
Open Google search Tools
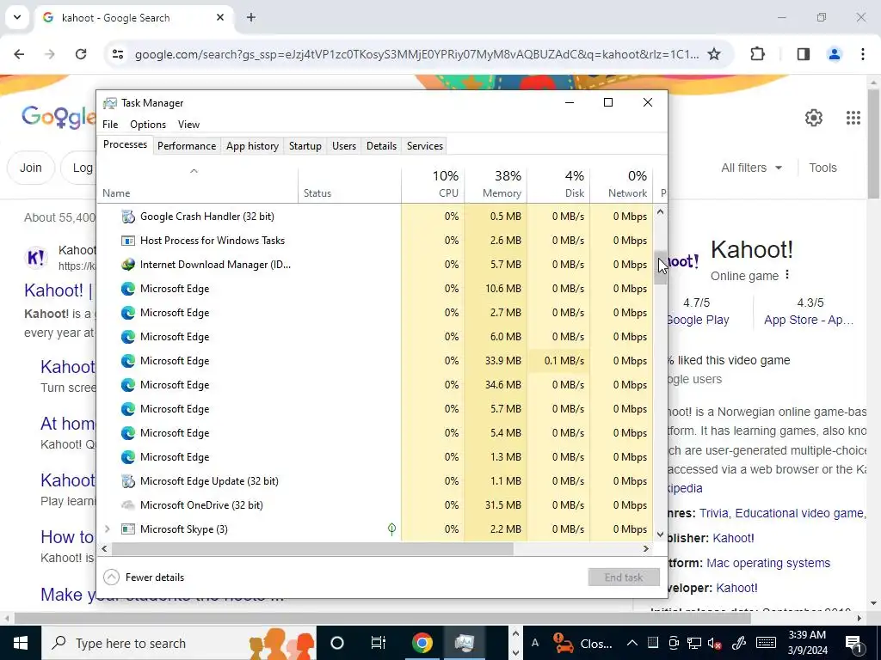tap(822, 168)
